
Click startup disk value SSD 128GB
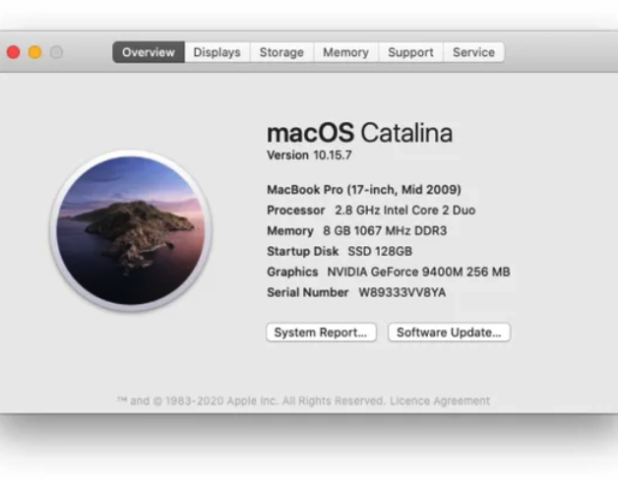click(x=380, y=251)
